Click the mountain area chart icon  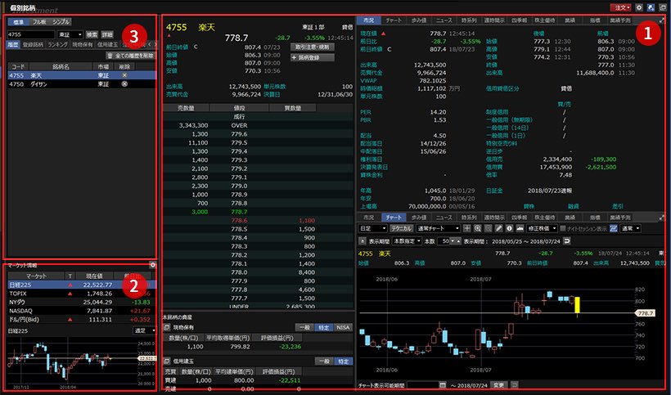pos(520,229)
